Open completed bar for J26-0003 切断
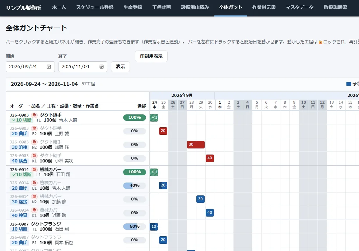 pos(154,118)
